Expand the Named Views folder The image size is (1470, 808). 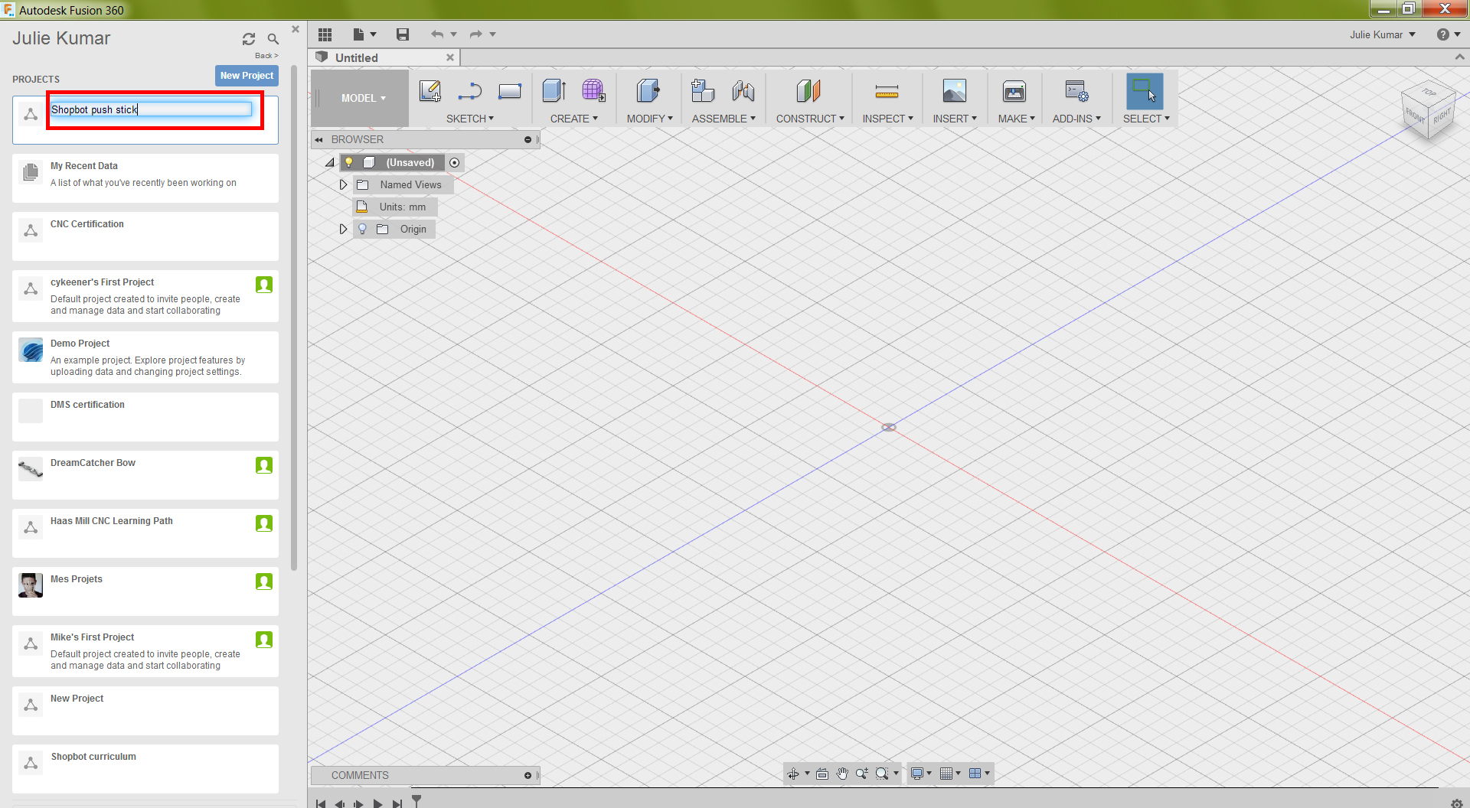(343, 184)
